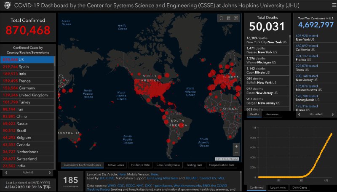Go to next admin level right of Admin0

coord(50,173)
